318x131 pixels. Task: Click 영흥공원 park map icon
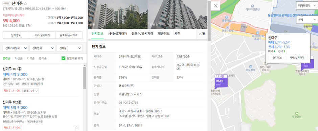pyautogui.click(x=297, y=113)
